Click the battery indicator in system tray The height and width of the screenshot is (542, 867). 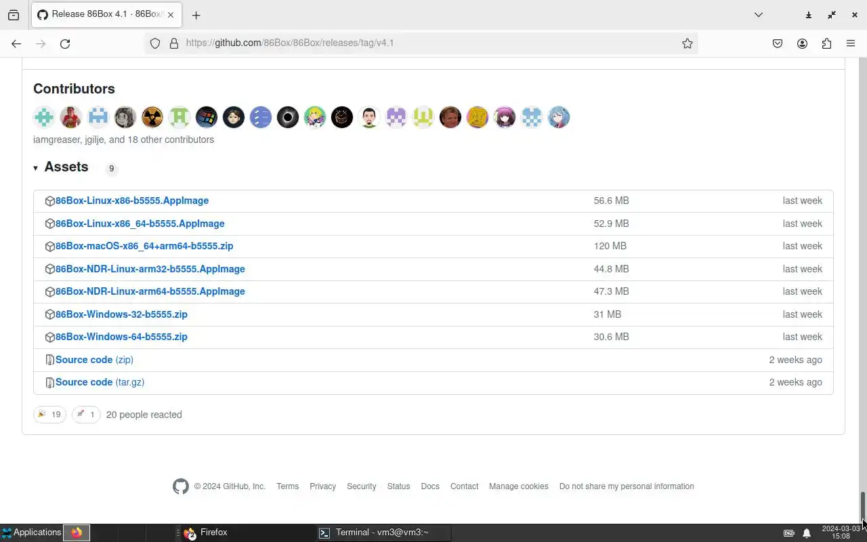[x=789, y=533]
